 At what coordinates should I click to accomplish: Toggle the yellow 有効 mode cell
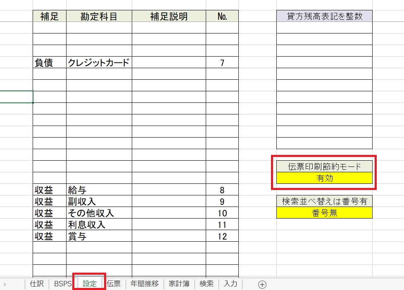tap(324, 178)
